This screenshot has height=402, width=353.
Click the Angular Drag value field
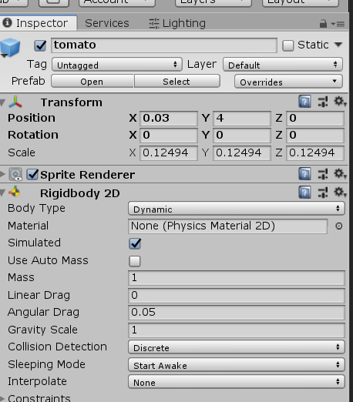coord(237,313)
